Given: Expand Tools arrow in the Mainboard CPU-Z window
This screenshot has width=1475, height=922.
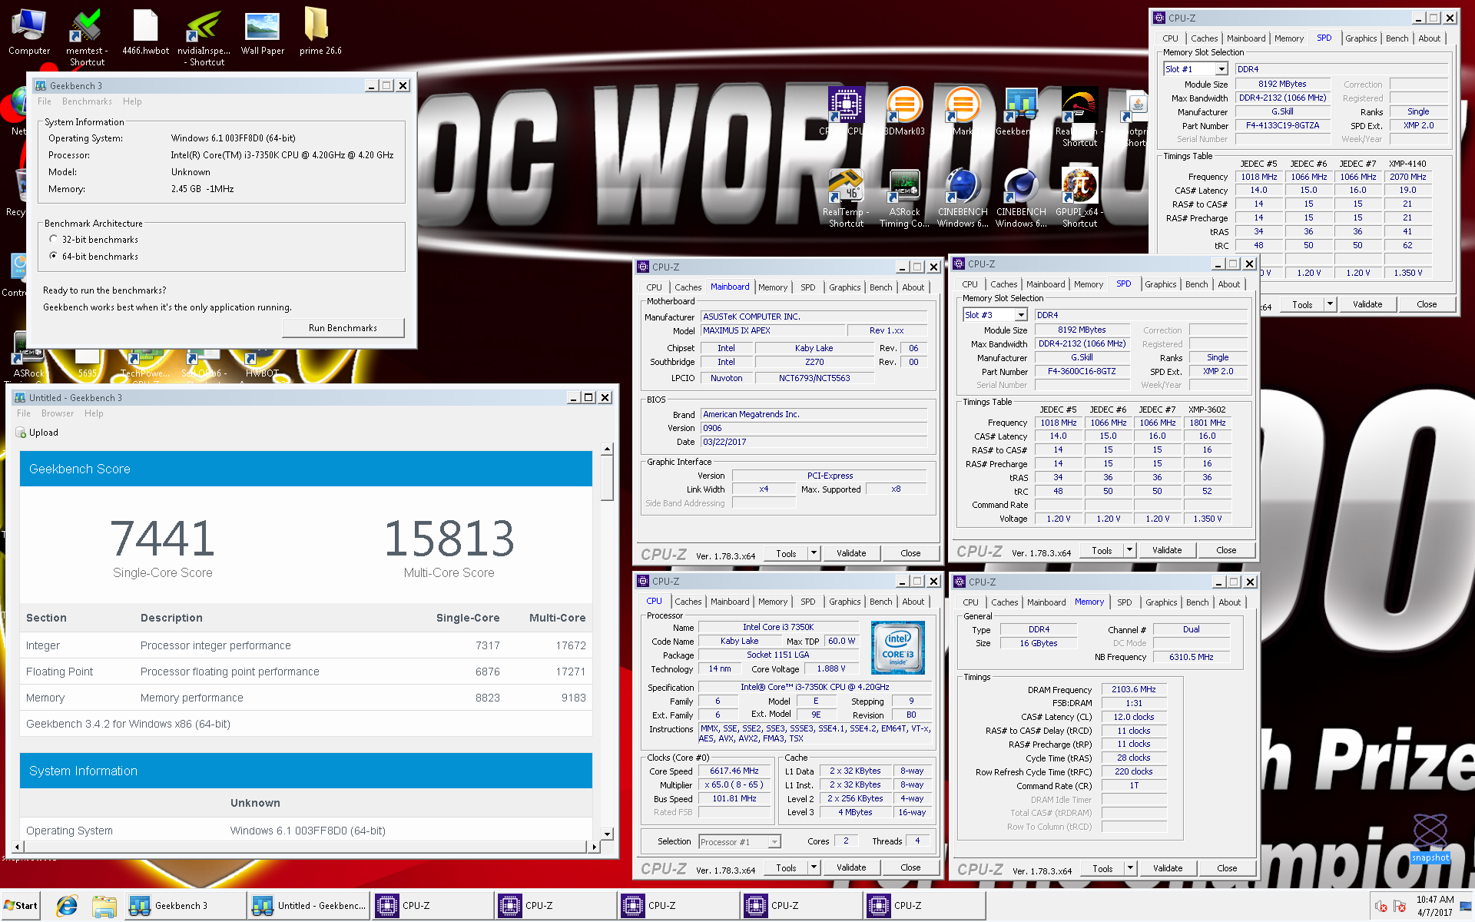Looking at the screenshot, I should pyautogui.click(x=814, y=553).
